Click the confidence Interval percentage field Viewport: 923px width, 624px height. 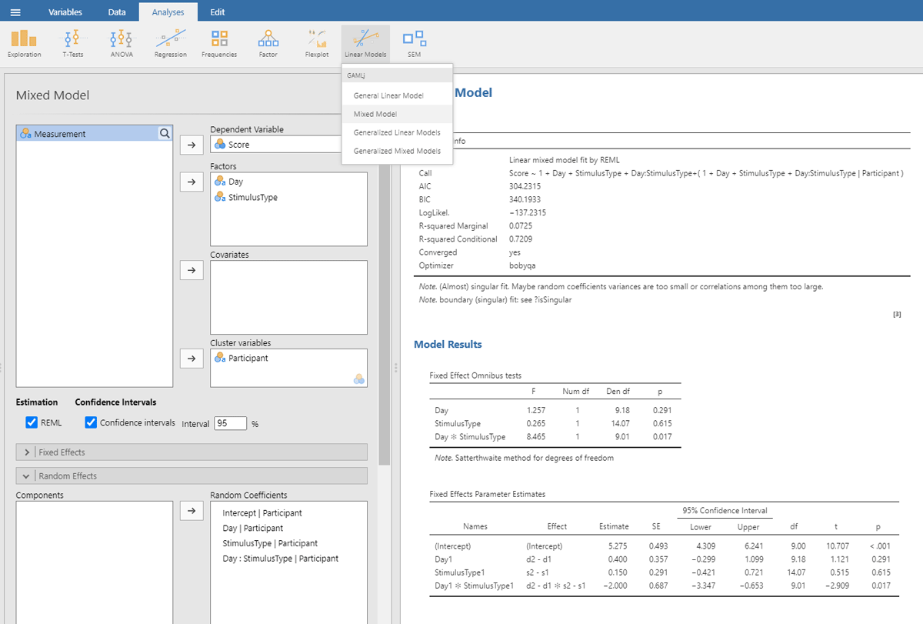point(230,423)
